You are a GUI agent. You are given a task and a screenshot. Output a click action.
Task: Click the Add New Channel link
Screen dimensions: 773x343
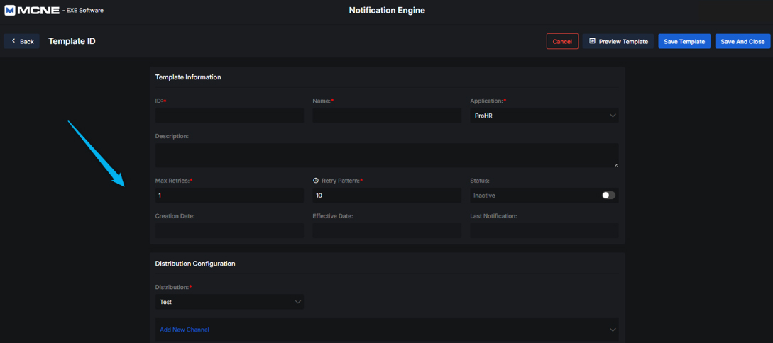click(x=185, y=330)
